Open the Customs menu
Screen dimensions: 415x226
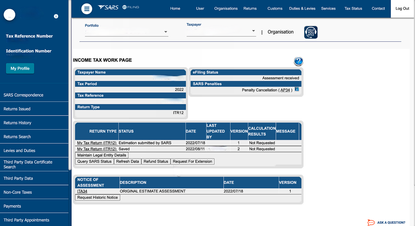[x=275, y=9]
